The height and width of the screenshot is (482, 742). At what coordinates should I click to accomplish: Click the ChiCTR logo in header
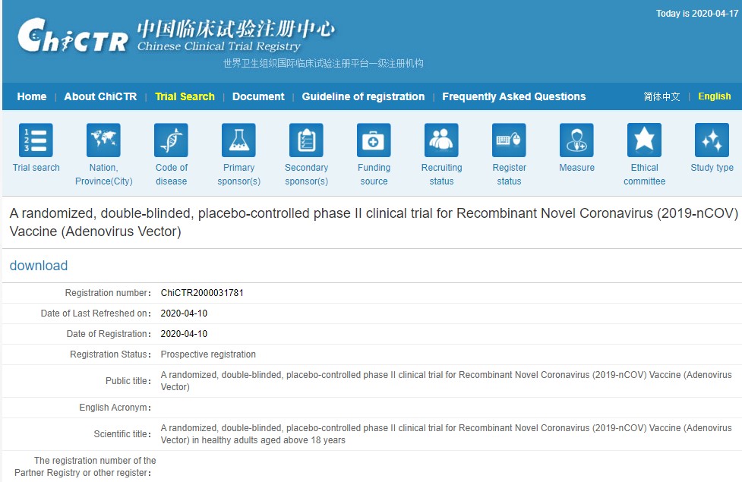(x=73, y=36)
